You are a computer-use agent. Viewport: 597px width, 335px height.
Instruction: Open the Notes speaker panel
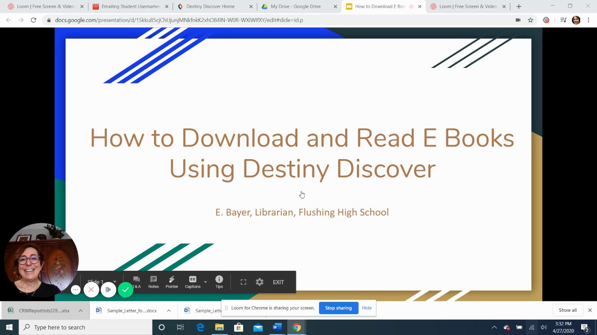pyautogui.click(x=153, y=282)
